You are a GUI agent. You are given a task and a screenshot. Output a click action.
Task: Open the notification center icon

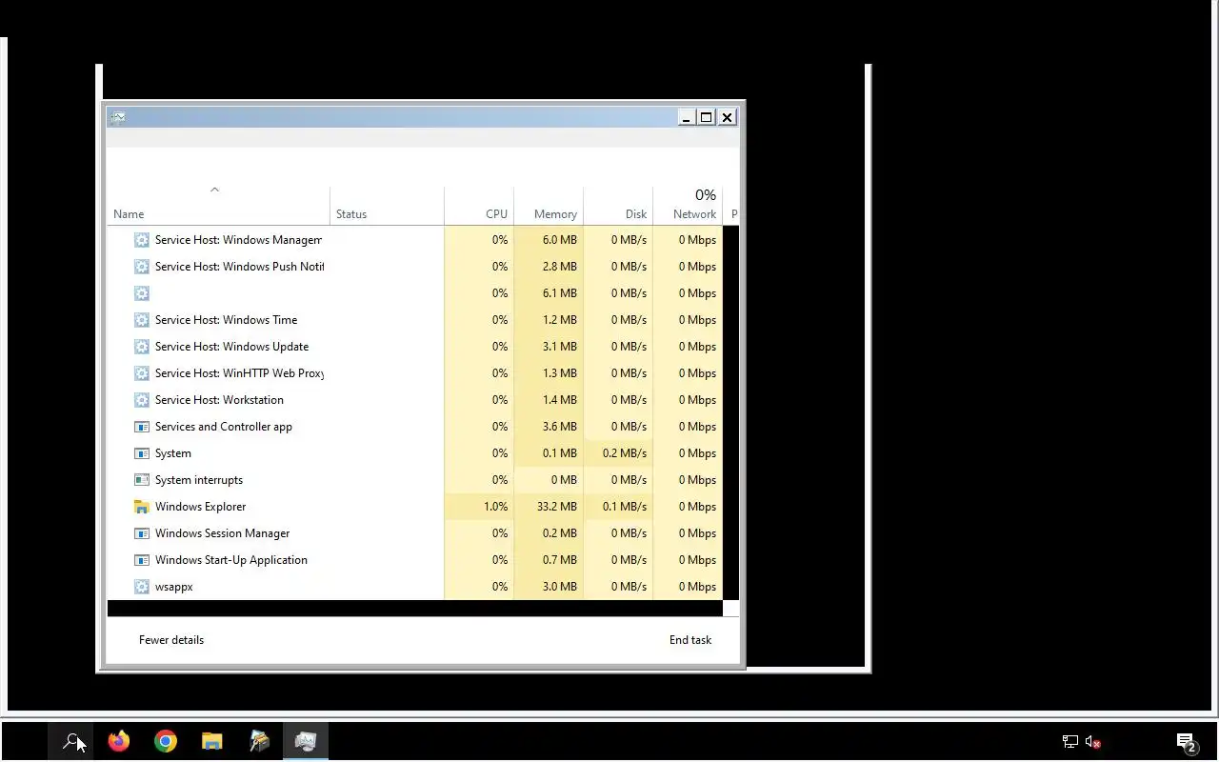(x=1187, y=741)
